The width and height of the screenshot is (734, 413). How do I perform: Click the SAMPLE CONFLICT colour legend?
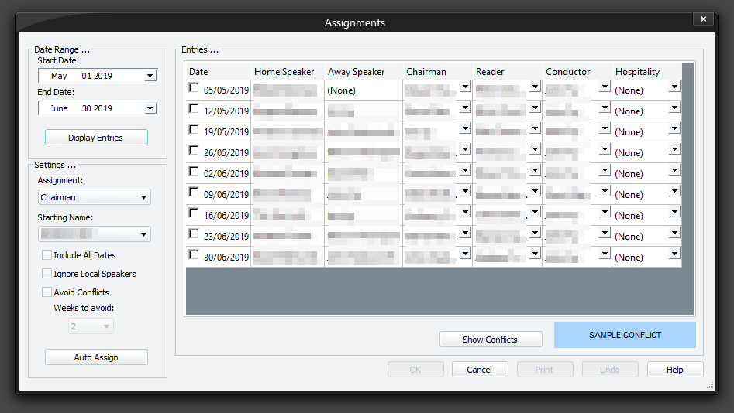click(625, 335)
